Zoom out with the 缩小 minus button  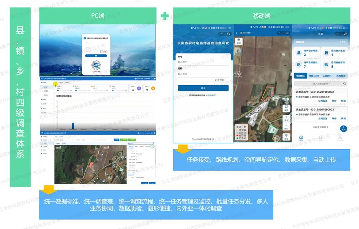click(x=286, y=127)
